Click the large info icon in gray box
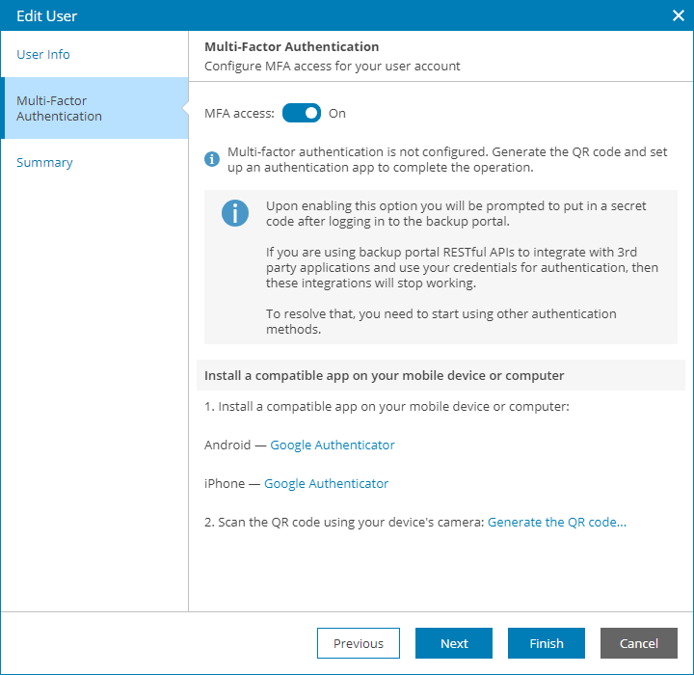 coord(235,213)
